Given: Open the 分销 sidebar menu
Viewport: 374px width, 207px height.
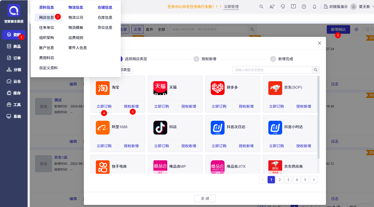Looking at the screenshot, I should coord(14,70).
